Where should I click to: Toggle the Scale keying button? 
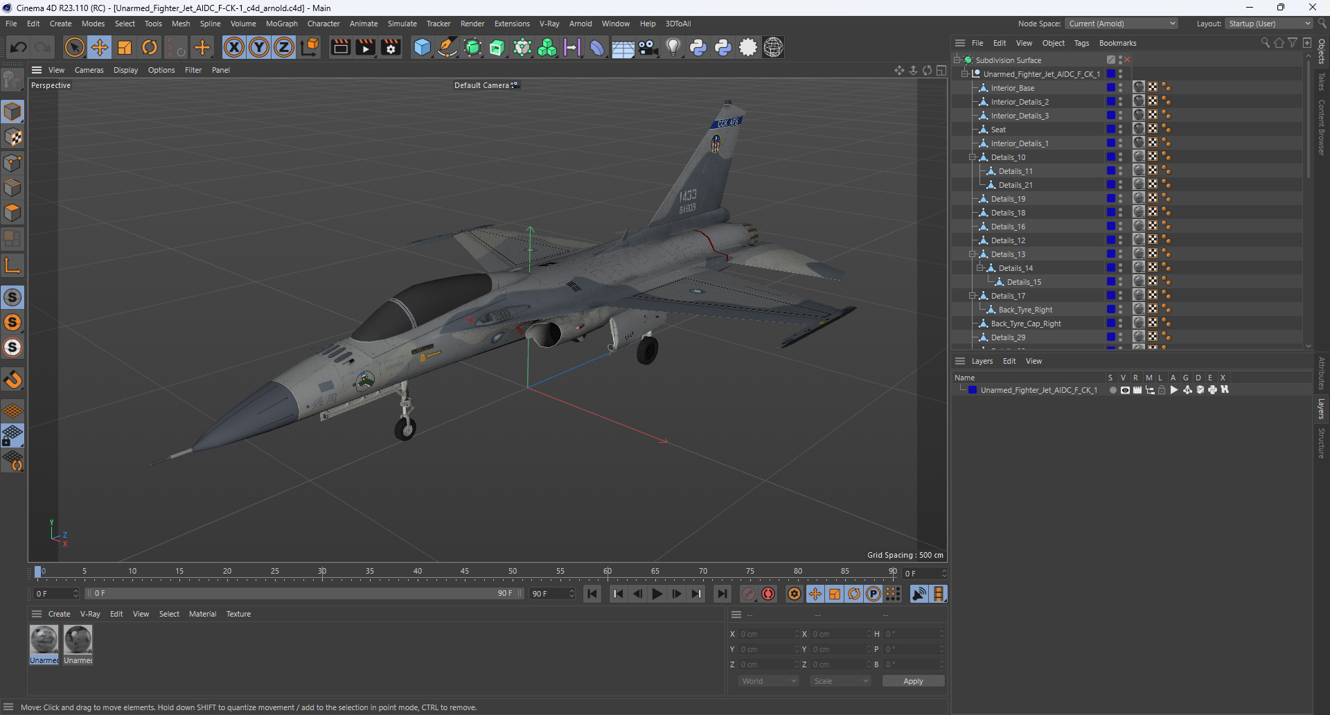tap(835, 594)
